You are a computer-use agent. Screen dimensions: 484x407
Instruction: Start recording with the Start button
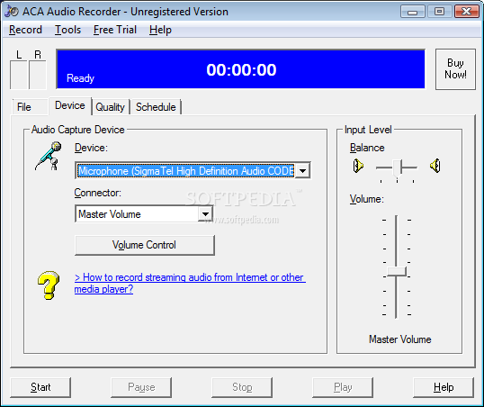point(40,387)
